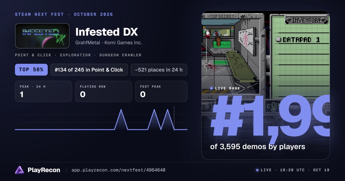The image size is (345, 181).
Task: Select the FEST PEAK stat card
Action: click(161, 91)
